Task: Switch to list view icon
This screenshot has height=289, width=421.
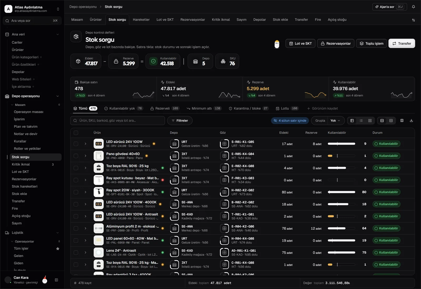Action: point(361,121)
